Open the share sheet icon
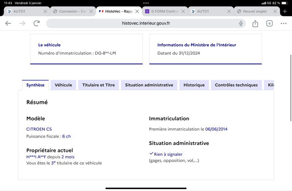This screenshot has width=292, height=191. (x=255, y=23)
